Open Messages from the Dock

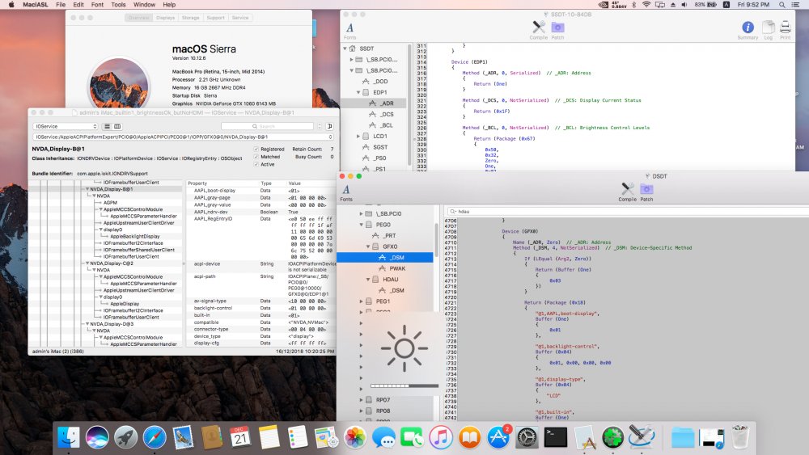click(383, 437)
